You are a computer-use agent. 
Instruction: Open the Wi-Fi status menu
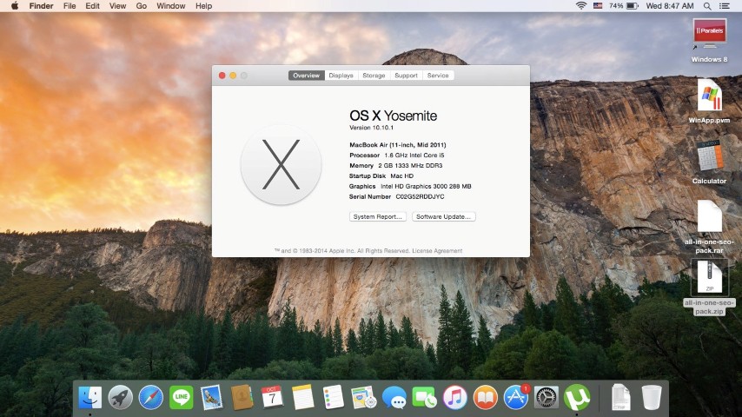(x=580, y=6)
